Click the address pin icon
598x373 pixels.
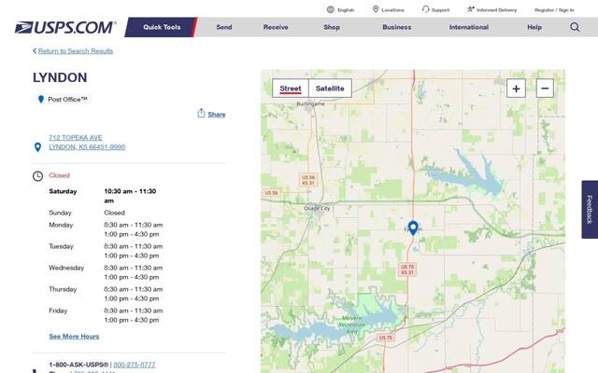point(37,147)
